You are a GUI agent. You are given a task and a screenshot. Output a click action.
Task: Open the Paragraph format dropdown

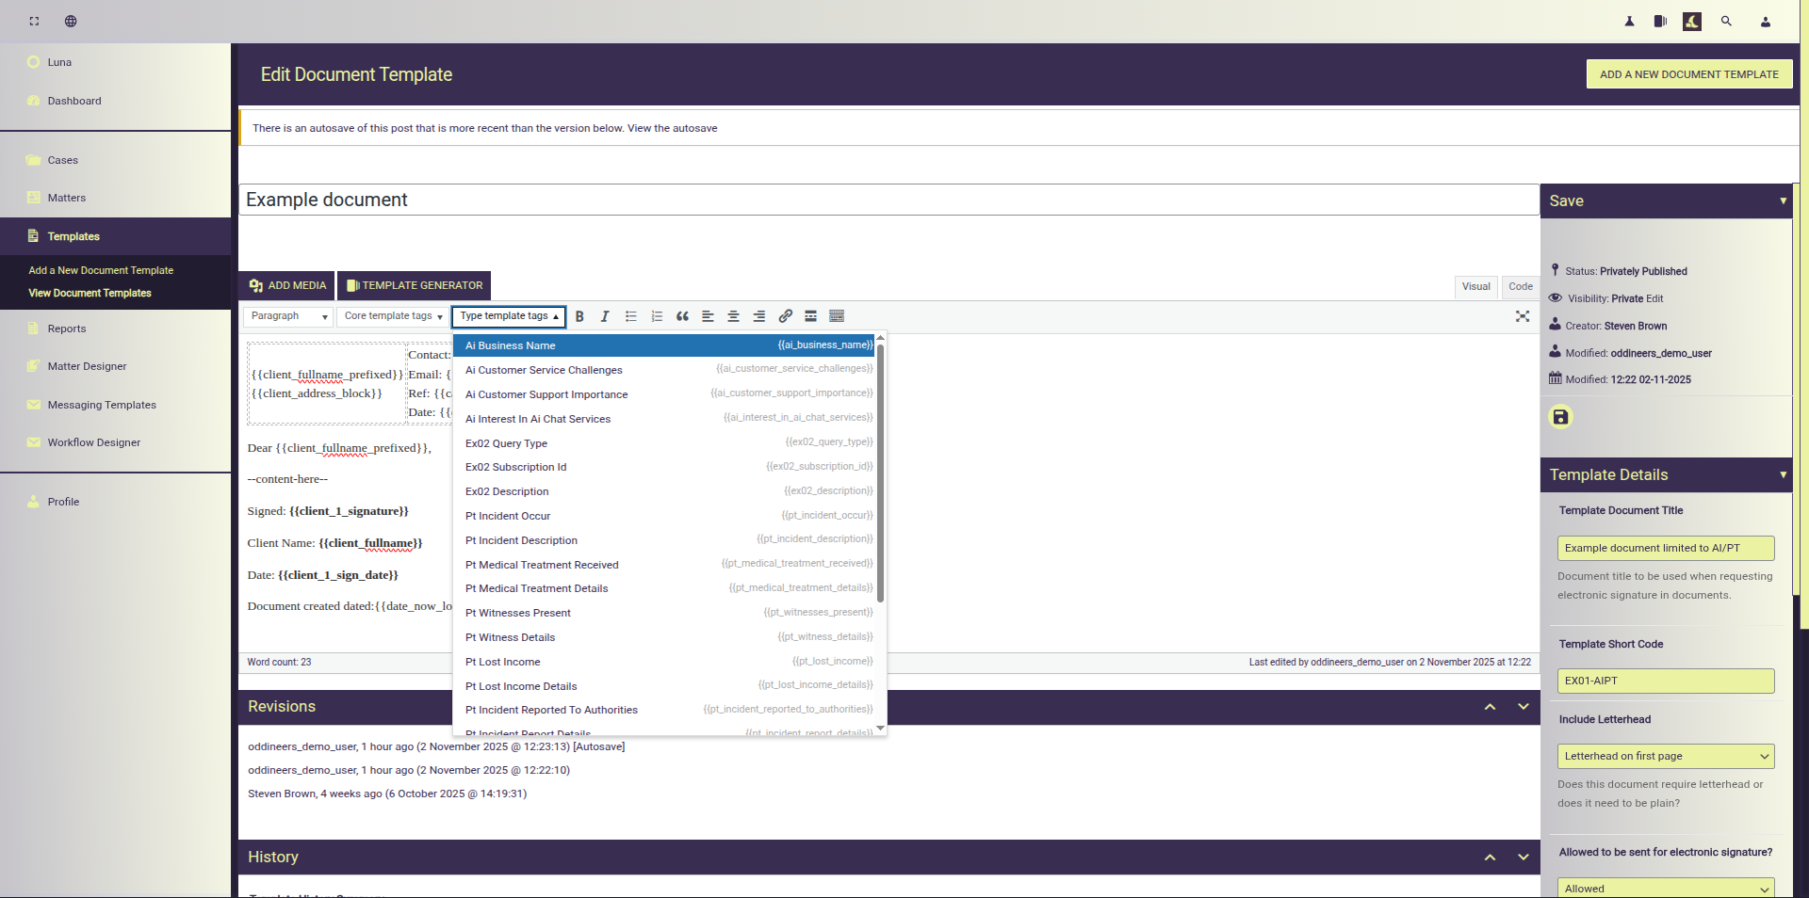tap(288, 316)
